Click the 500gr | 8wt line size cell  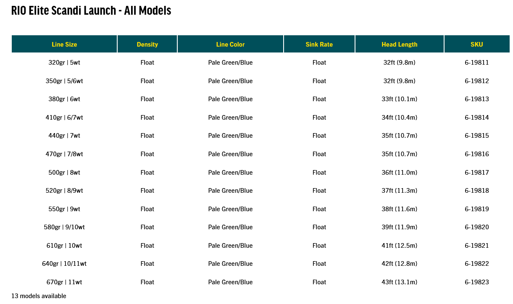(x=64, y=173)
